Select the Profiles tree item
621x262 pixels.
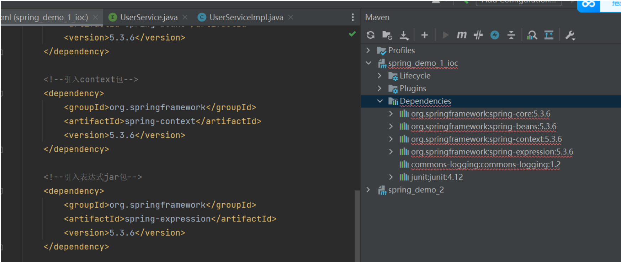(401, 50)
